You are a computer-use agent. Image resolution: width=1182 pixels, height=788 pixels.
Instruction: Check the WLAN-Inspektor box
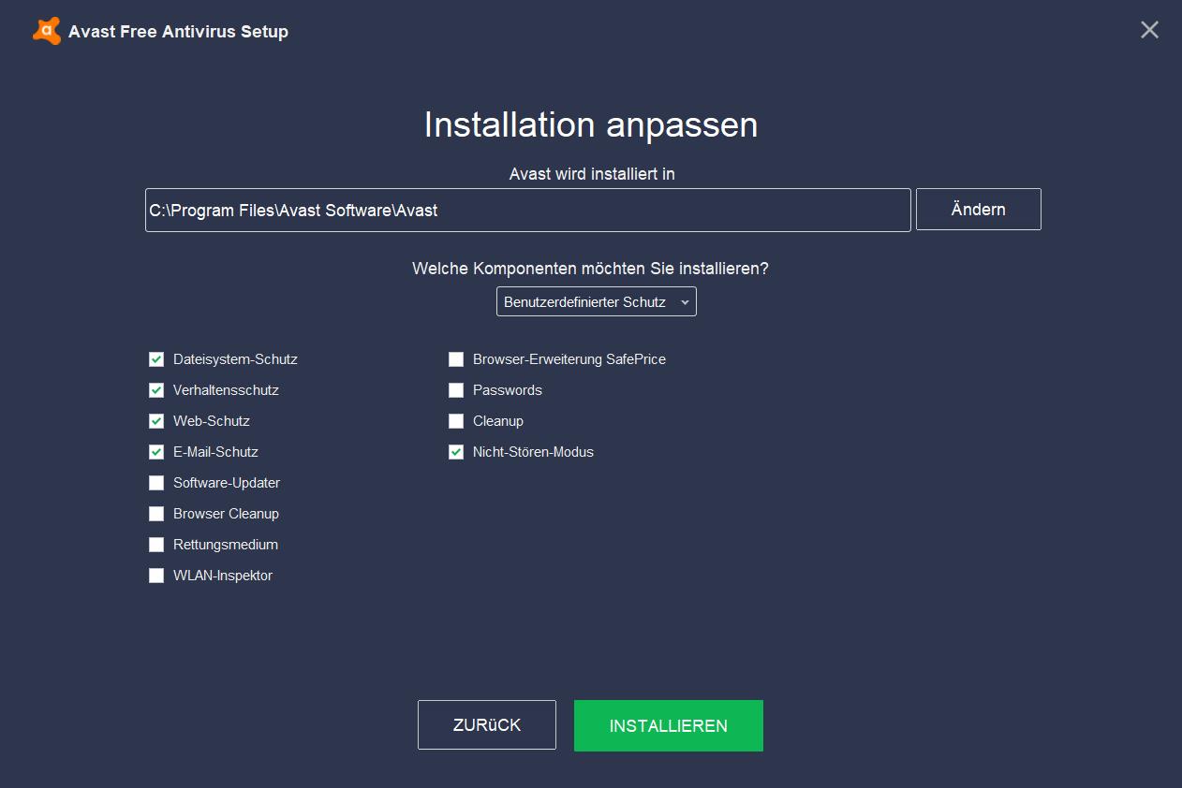[156, 576]
